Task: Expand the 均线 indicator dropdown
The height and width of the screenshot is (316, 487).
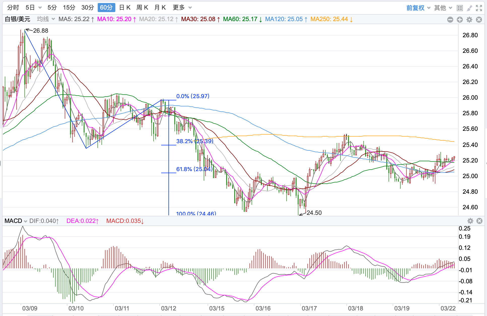Action: 46,19
